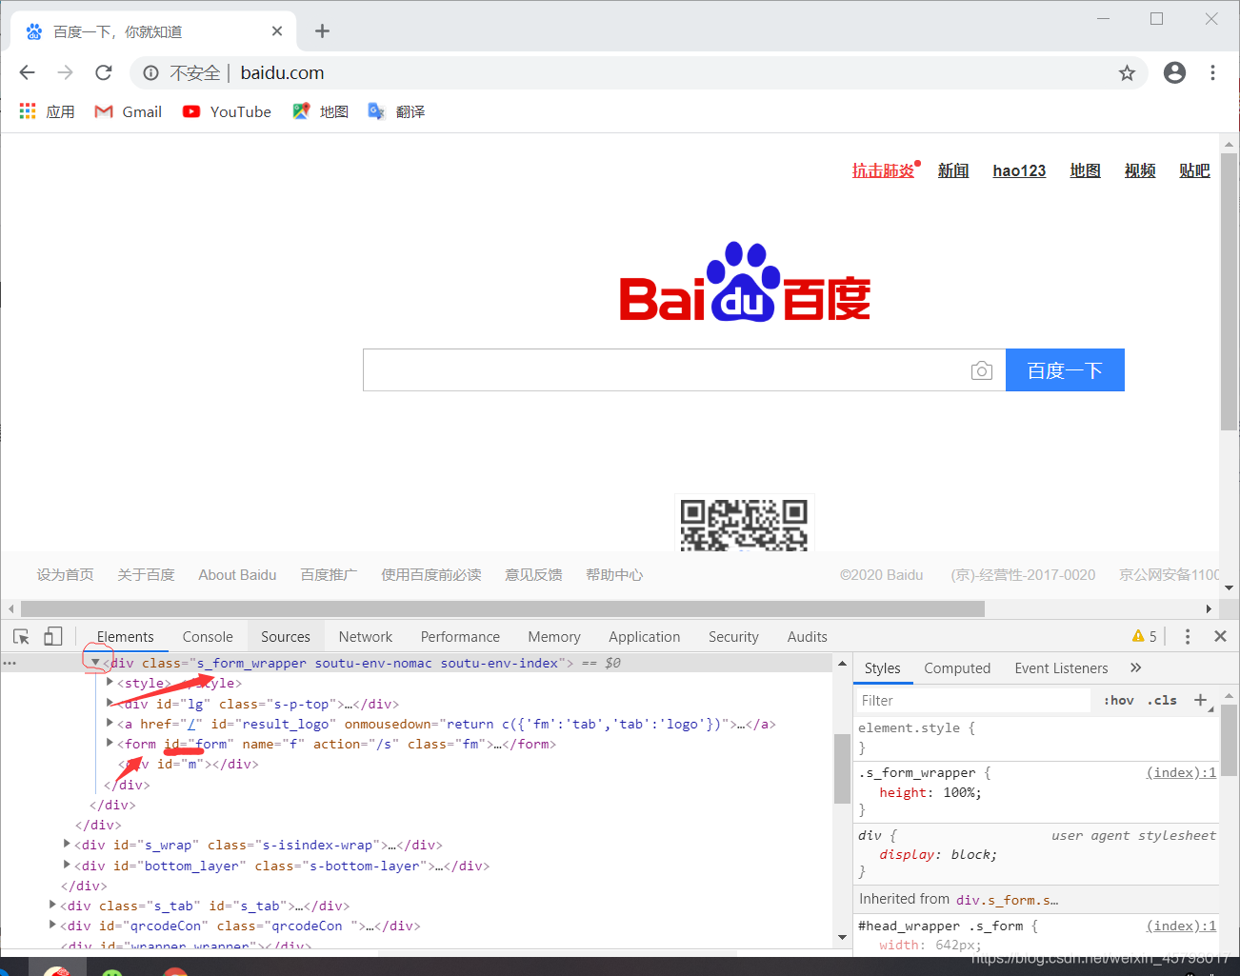Switch to the Audits tab
The height and width of the screenshot is (976, 1240).
[808, 637]
